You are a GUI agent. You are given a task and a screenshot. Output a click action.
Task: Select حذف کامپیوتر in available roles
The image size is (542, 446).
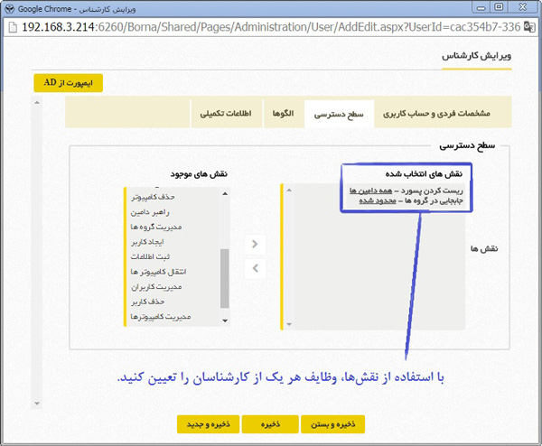pos(154,196)
